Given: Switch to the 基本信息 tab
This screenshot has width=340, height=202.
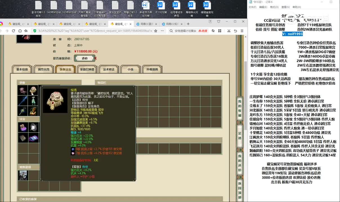Looking at the screenshot, I should [x=22, y=69].
